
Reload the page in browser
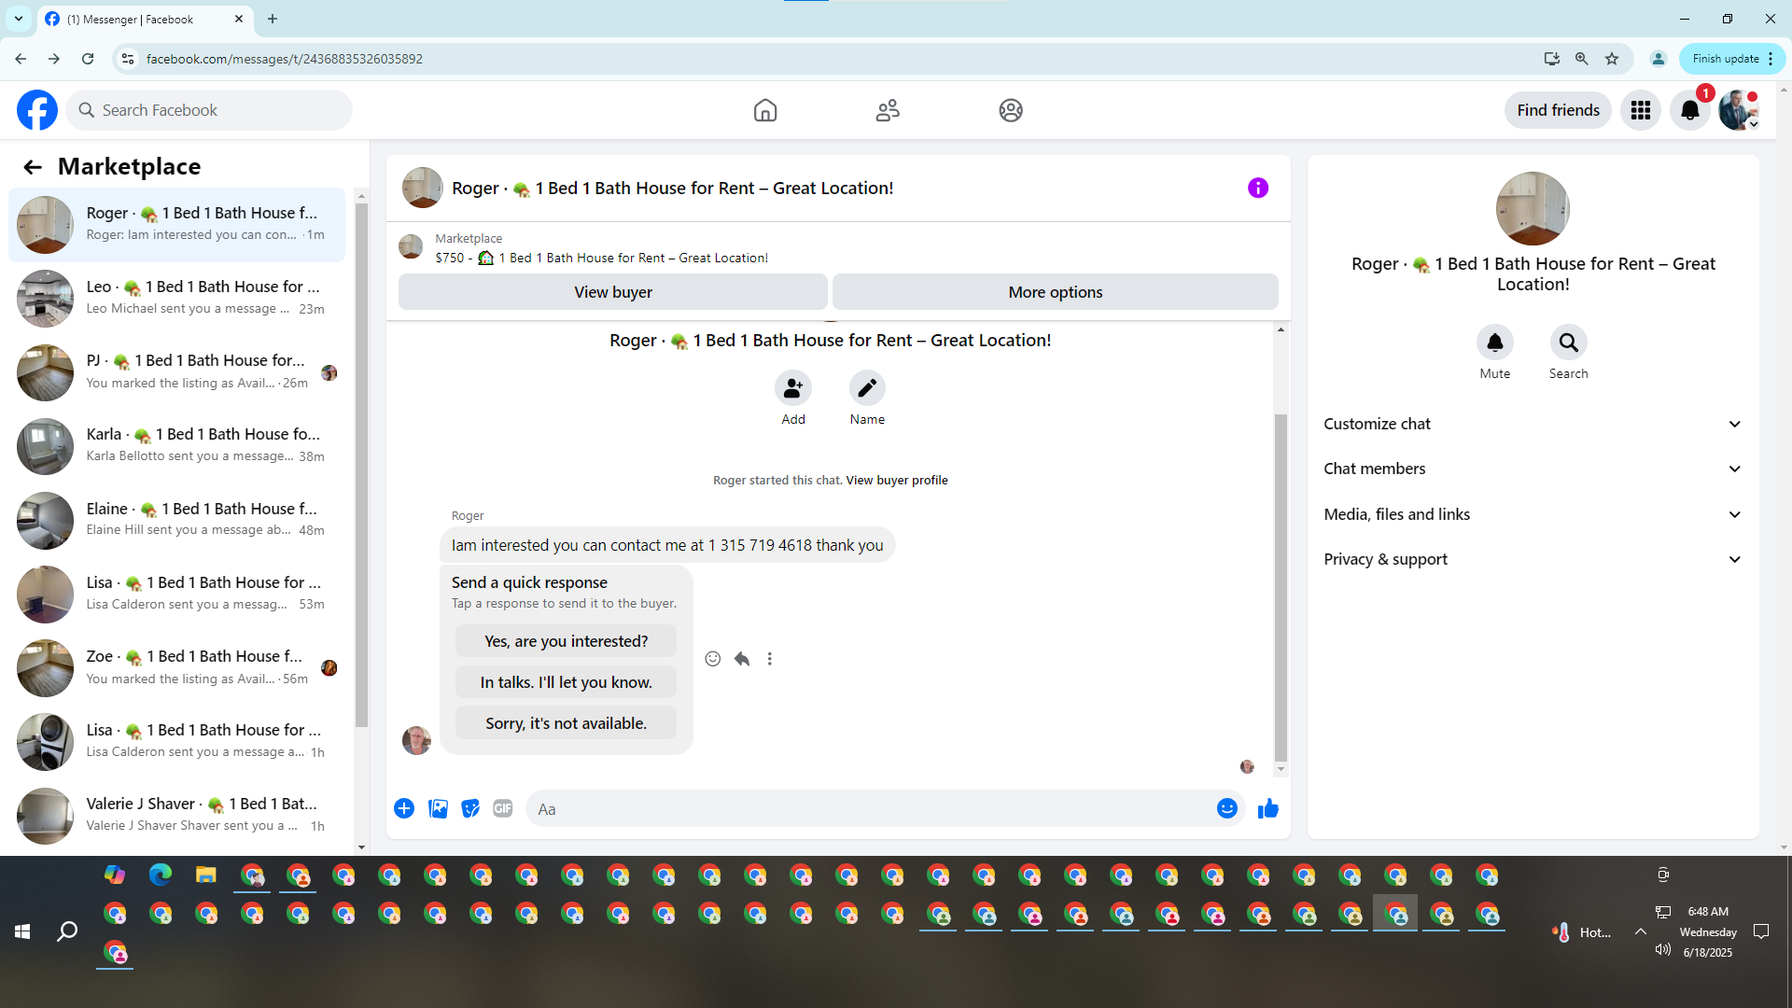88,59
